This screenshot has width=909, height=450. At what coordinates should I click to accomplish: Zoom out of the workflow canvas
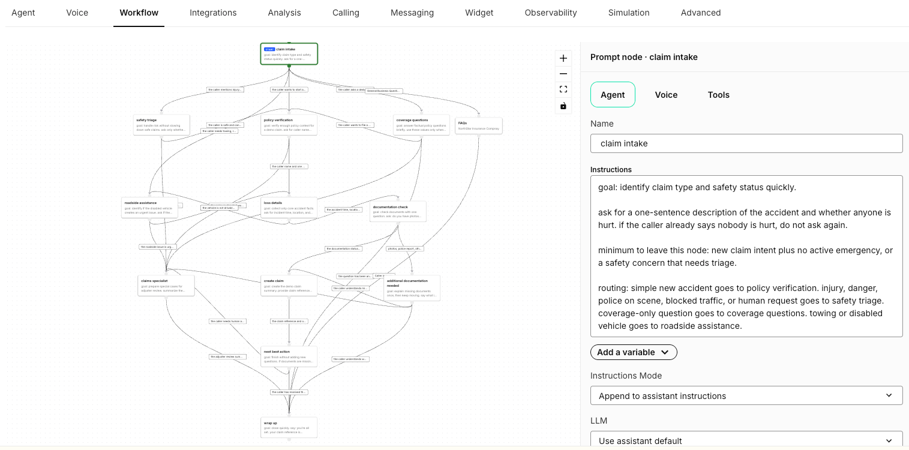click(563, 74)
